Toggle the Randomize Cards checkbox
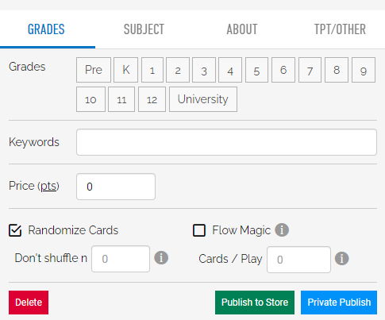 tap(15, 230)
